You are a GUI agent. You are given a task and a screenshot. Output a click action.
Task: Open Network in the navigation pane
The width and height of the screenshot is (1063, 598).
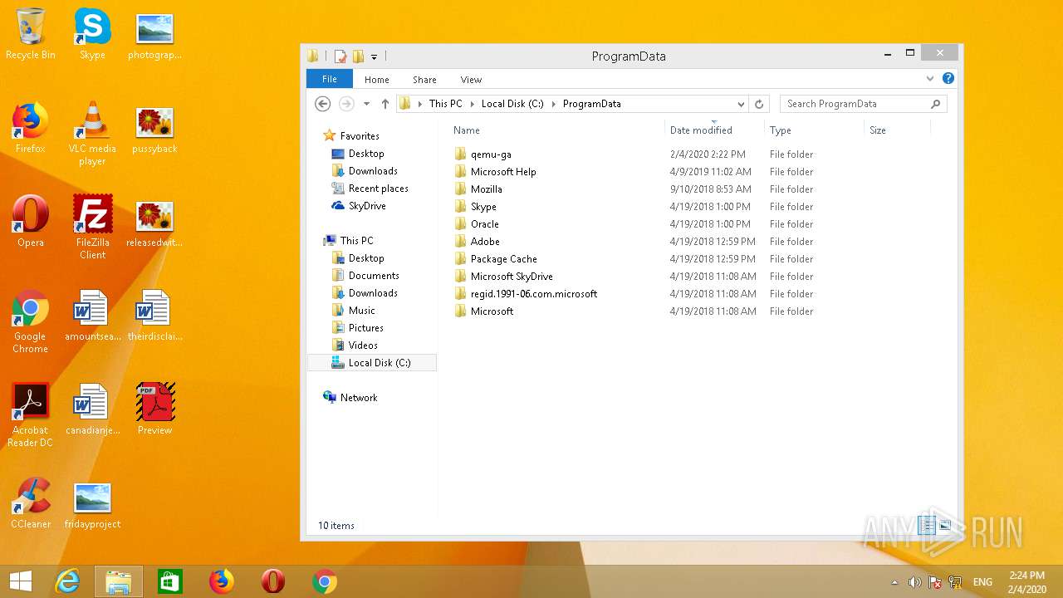(359, 398)
